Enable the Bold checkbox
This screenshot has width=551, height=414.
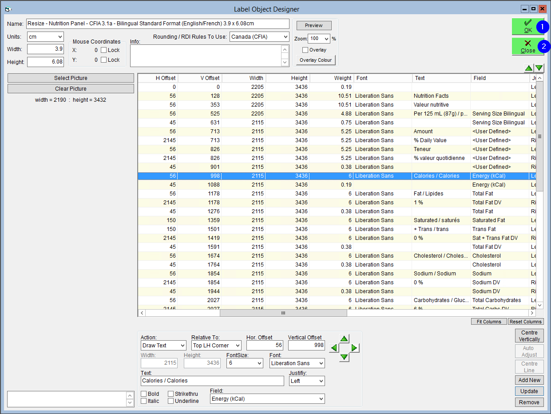point(144,394)
